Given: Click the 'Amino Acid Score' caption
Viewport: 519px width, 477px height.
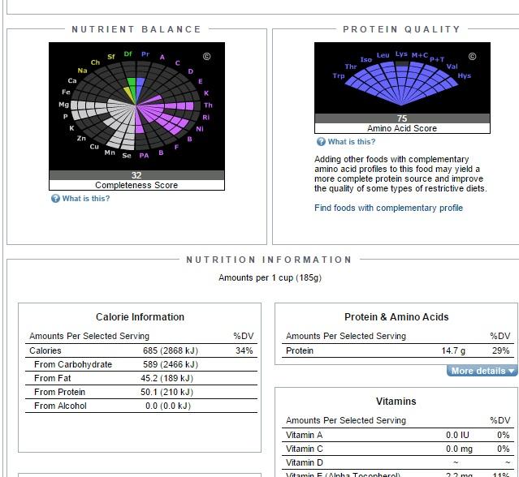Looking at the screenshot, I should coord(402,128).
